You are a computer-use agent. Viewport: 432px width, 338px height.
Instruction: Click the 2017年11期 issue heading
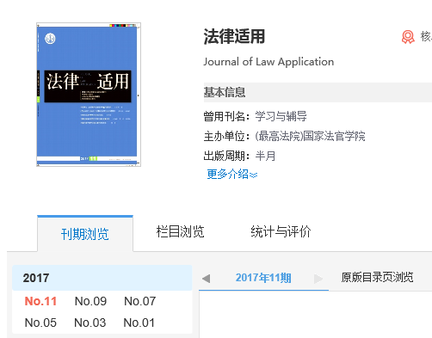pyautogui.click(x=263, y=278)
